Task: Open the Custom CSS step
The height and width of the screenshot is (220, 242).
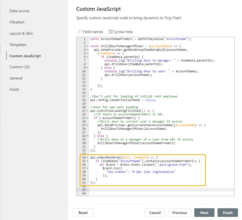Action: [x=20, y=67]
